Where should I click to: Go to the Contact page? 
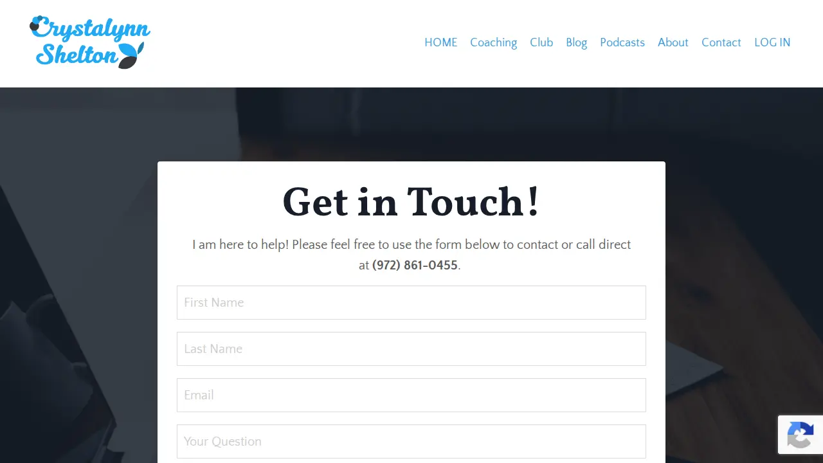721,42
